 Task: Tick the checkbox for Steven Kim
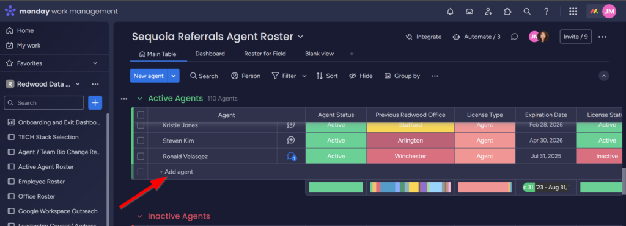[x=141, y=141]
